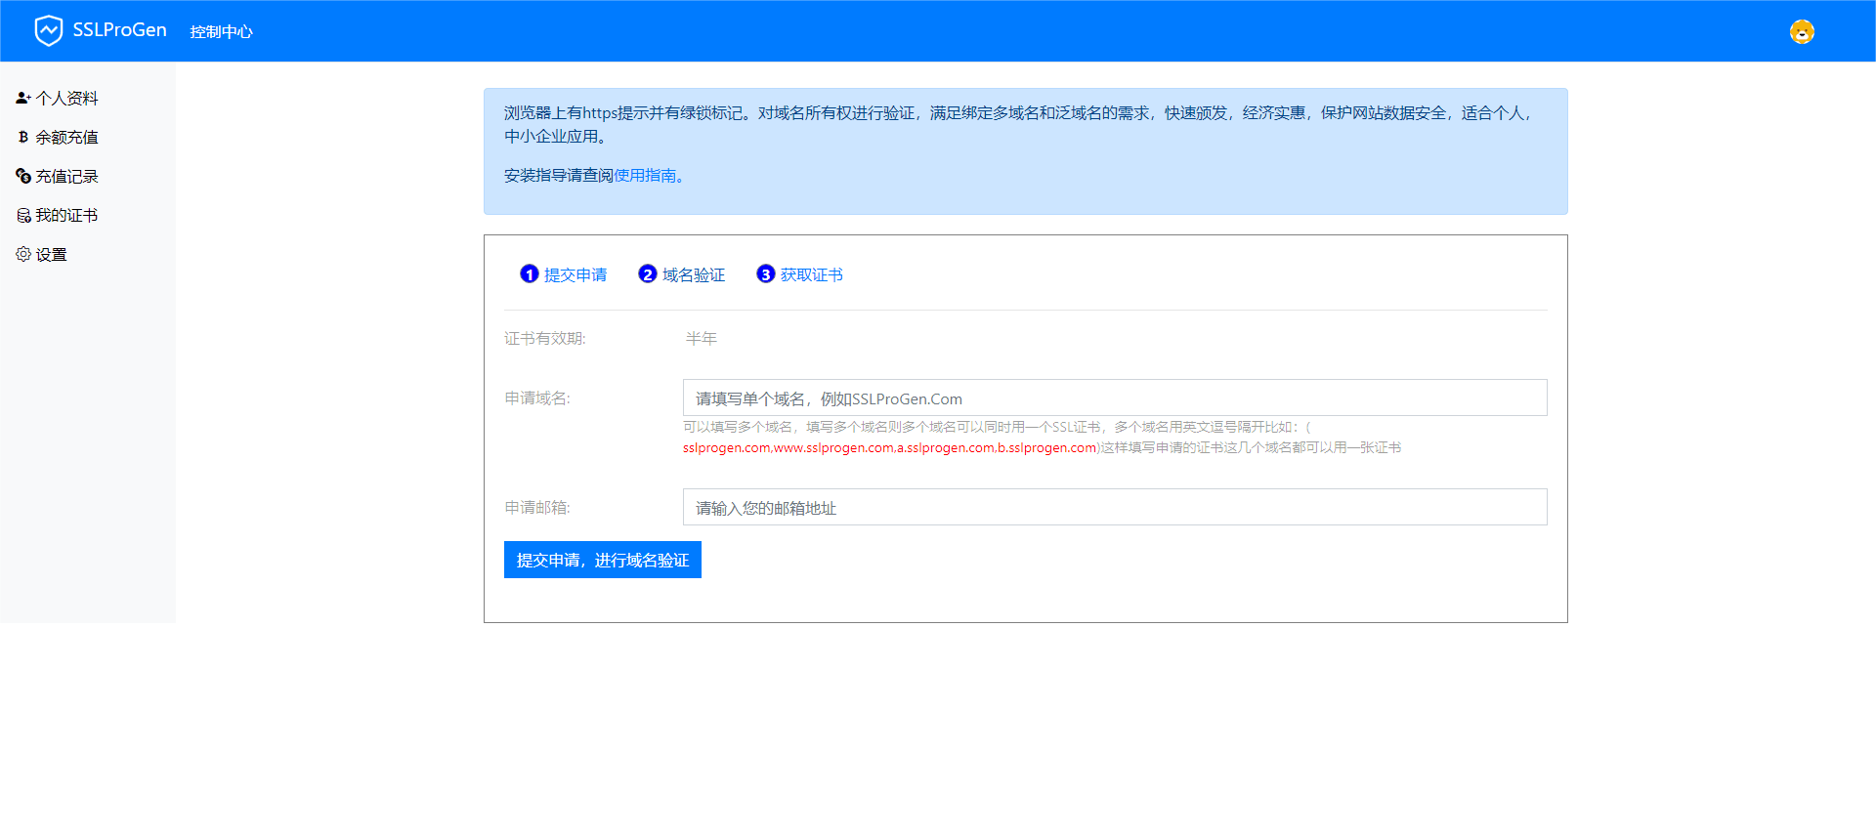This screenshot has height=837, width=1876.
Task: Open 个人资料 in the sidebar
Action: [66, 98]
